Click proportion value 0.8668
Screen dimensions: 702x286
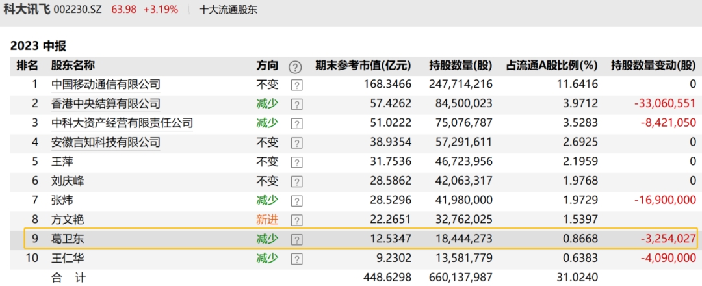point(579,239)
